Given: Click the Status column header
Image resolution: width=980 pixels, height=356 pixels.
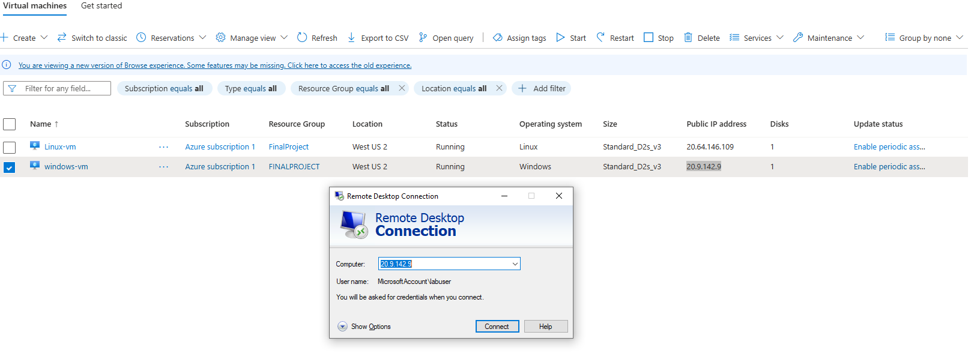Looking at the screenshot, I should 447,124.
